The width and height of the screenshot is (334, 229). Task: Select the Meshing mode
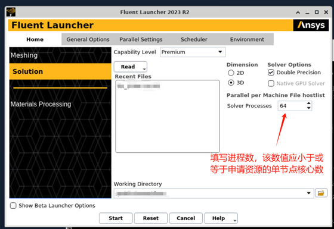[x=60, y=55]
